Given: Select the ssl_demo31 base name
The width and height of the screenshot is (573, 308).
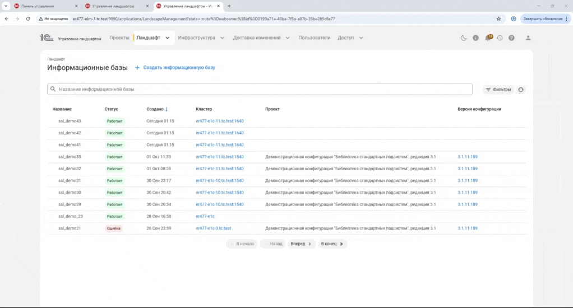Looking at the screenshot, I should tap(70, 181).
